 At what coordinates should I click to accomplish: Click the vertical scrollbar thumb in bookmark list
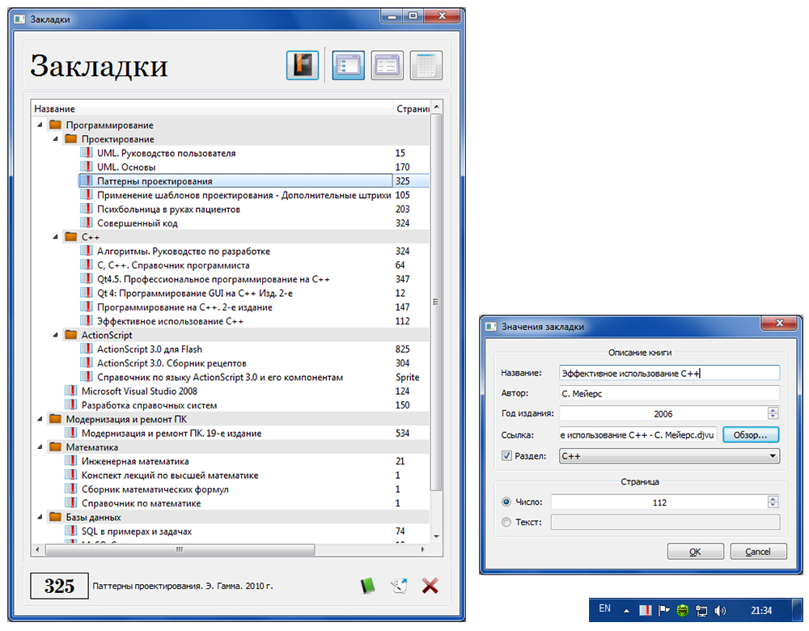(x=436, y=302)
